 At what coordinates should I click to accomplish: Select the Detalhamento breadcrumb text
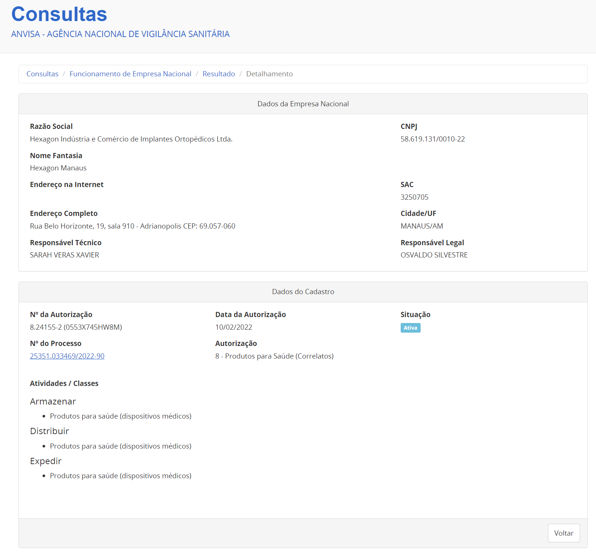pos(269,74)
